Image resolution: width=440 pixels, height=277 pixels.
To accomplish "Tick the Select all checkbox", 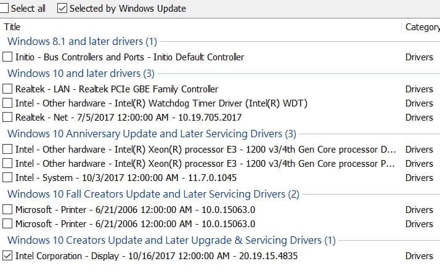I will click(3, 8).
